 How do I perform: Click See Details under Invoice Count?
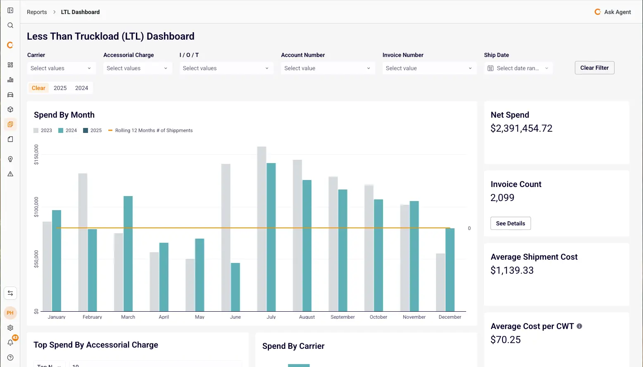pos(510,223)
